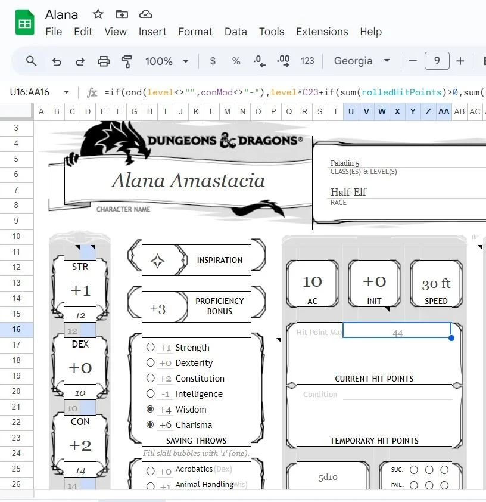Decrease font size with minus
Screen dimensions: 486x502
pos(413,61)
